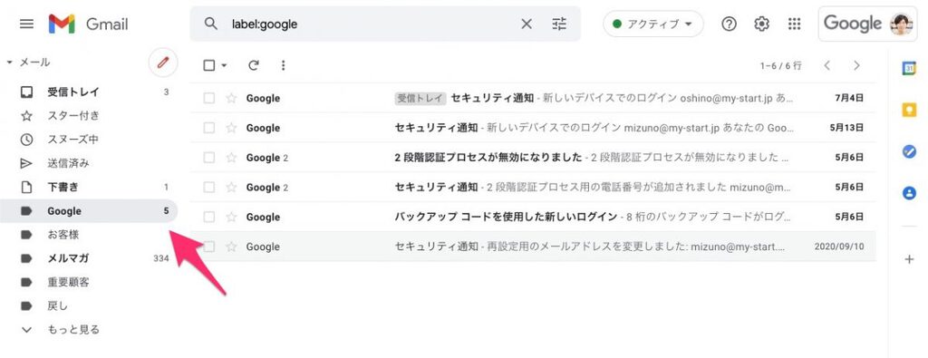This screenshot has width=928, height=358.
Task: Check the 2020/09/10 email checkbox
Action: (x=209, y=247)
